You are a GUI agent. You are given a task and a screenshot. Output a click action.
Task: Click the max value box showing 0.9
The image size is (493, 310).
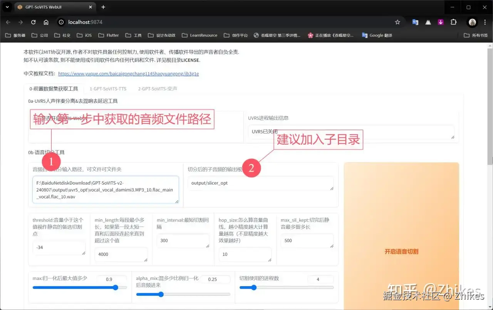[111, 279]
